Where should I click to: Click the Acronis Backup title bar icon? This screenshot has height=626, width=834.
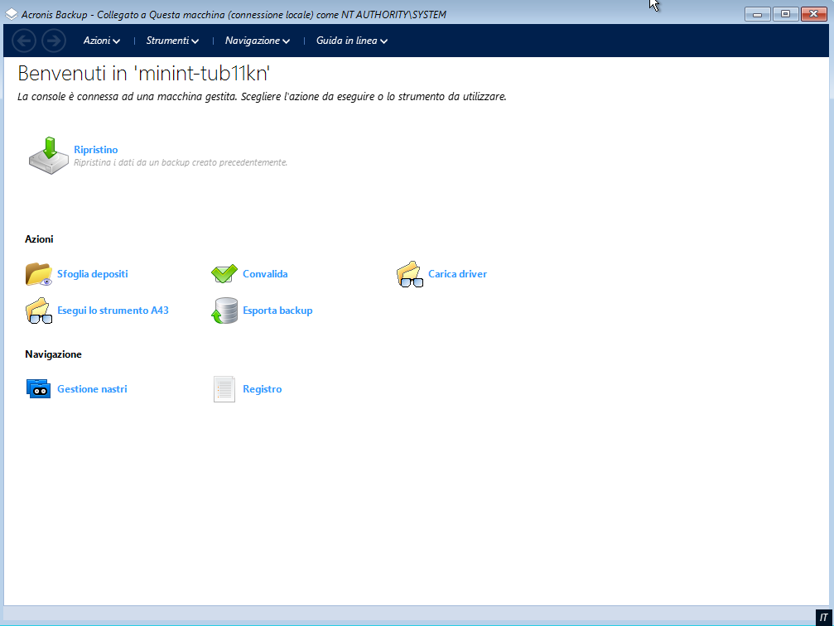click(11, 14)
